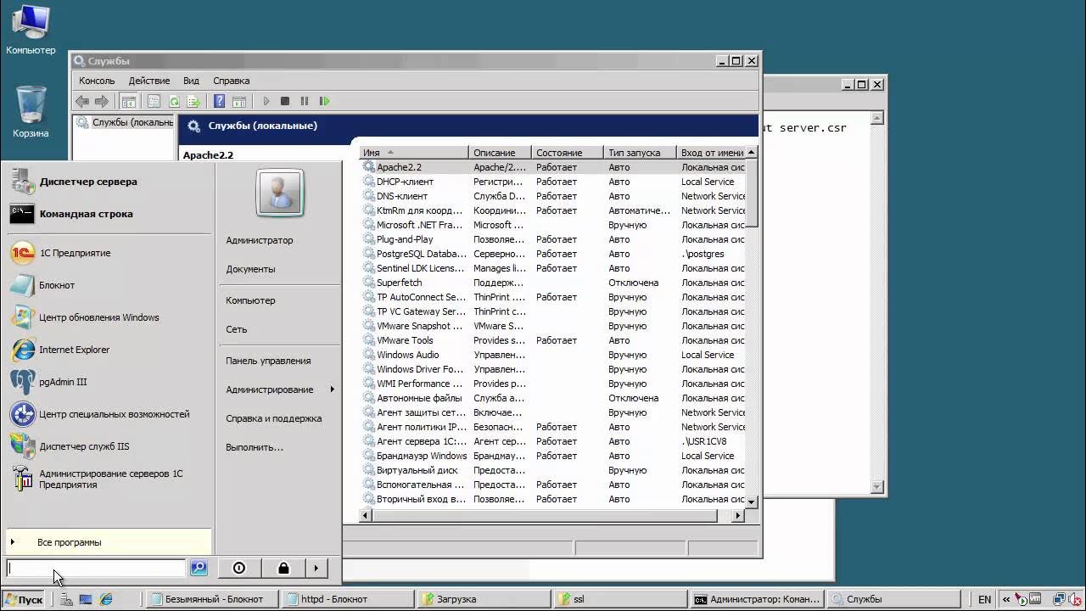The width and height of the screenshot is (1086, 611).
Task: Select the VMware Tools service row
Action: 553,340
